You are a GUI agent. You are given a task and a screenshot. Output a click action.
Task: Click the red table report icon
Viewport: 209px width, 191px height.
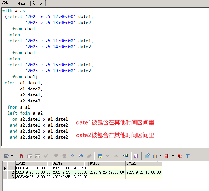[167, 156]
